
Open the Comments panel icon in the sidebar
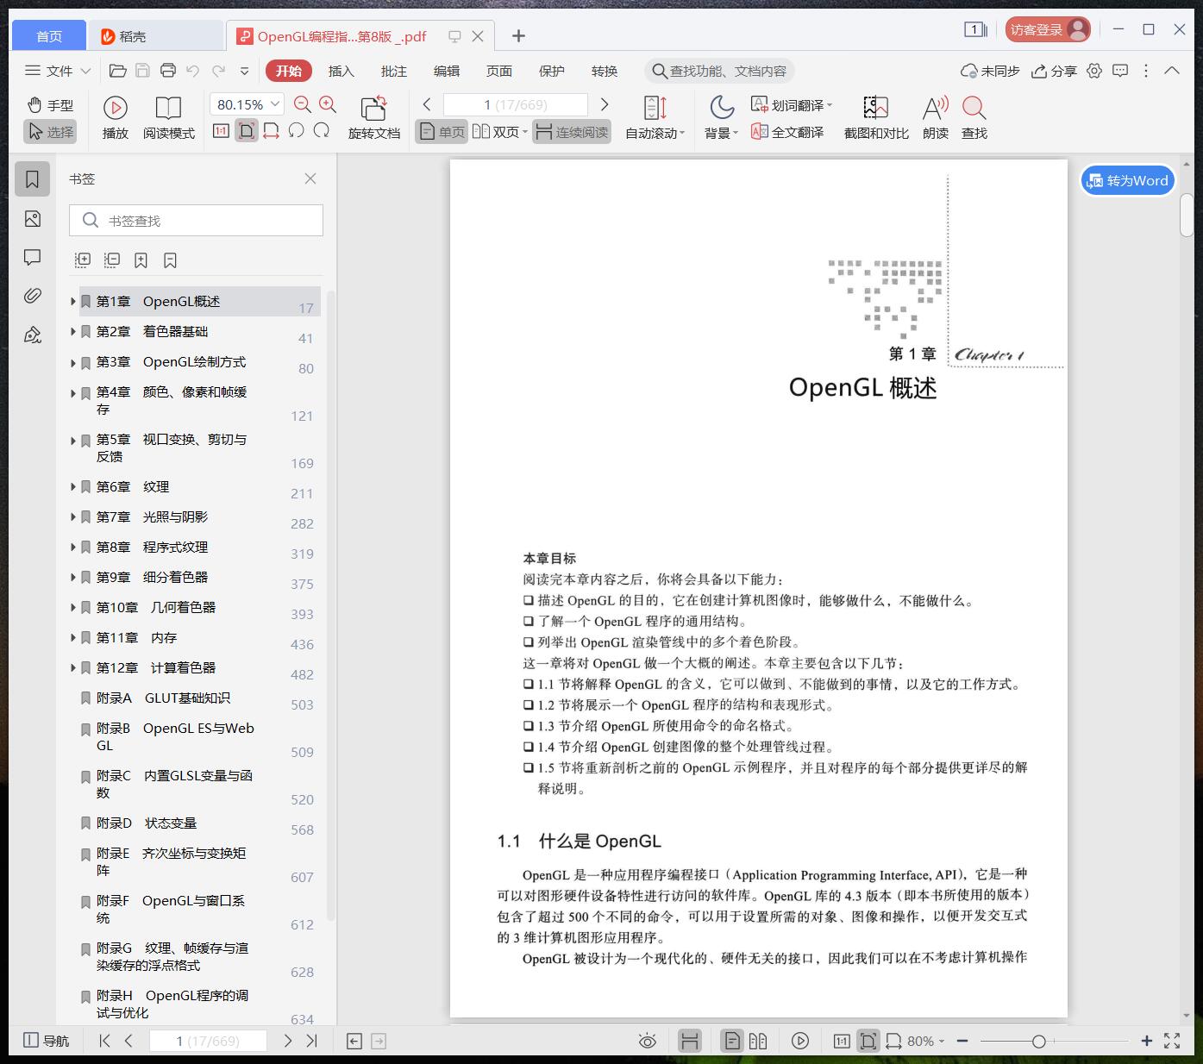pyautogui.click(x=33, y=257)
